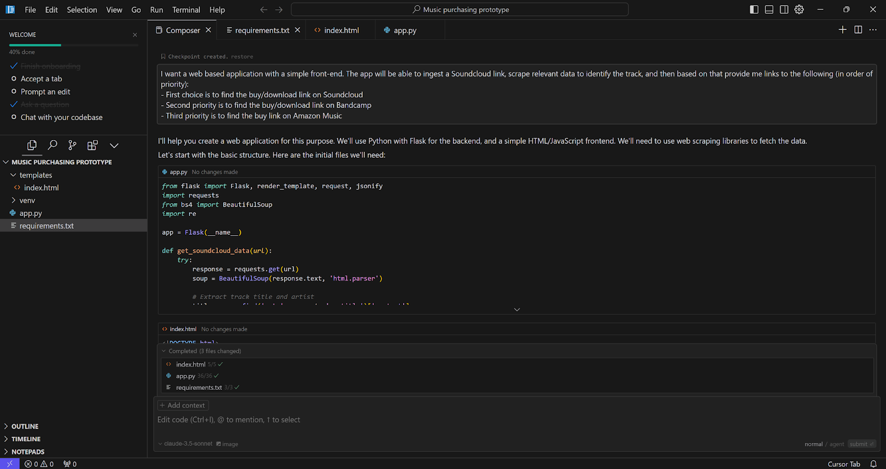
Task: Open the Extensions view icon
Action: click(x=92, y=145)
